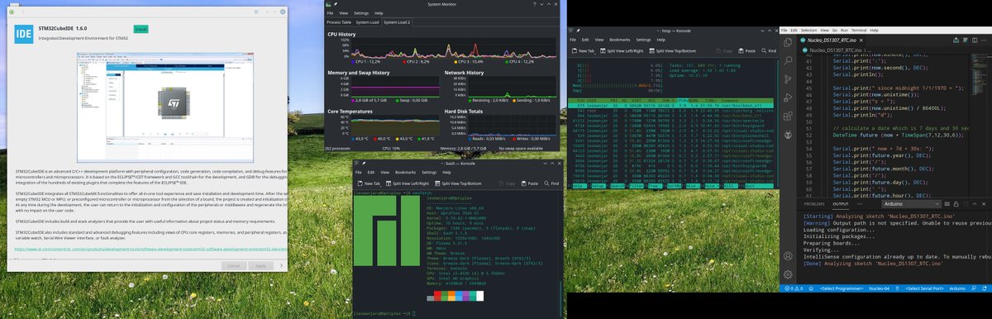Click New Tab in htop Konsole

click(x=583, y=50)
